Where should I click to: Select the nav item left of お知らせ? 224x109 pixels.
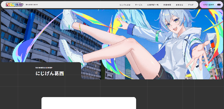click(167, 5)
